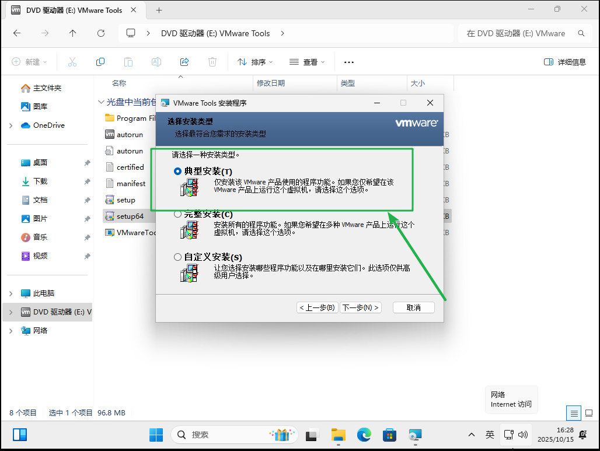
Task: Collapse the 光盘中当前包含 group
Action: tap(101, 102)
